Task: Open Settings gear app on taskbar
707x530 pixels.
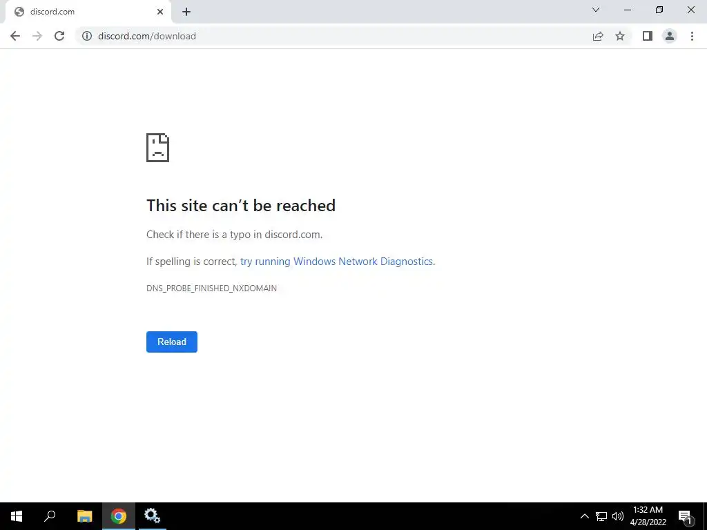Action: [152, 516]
